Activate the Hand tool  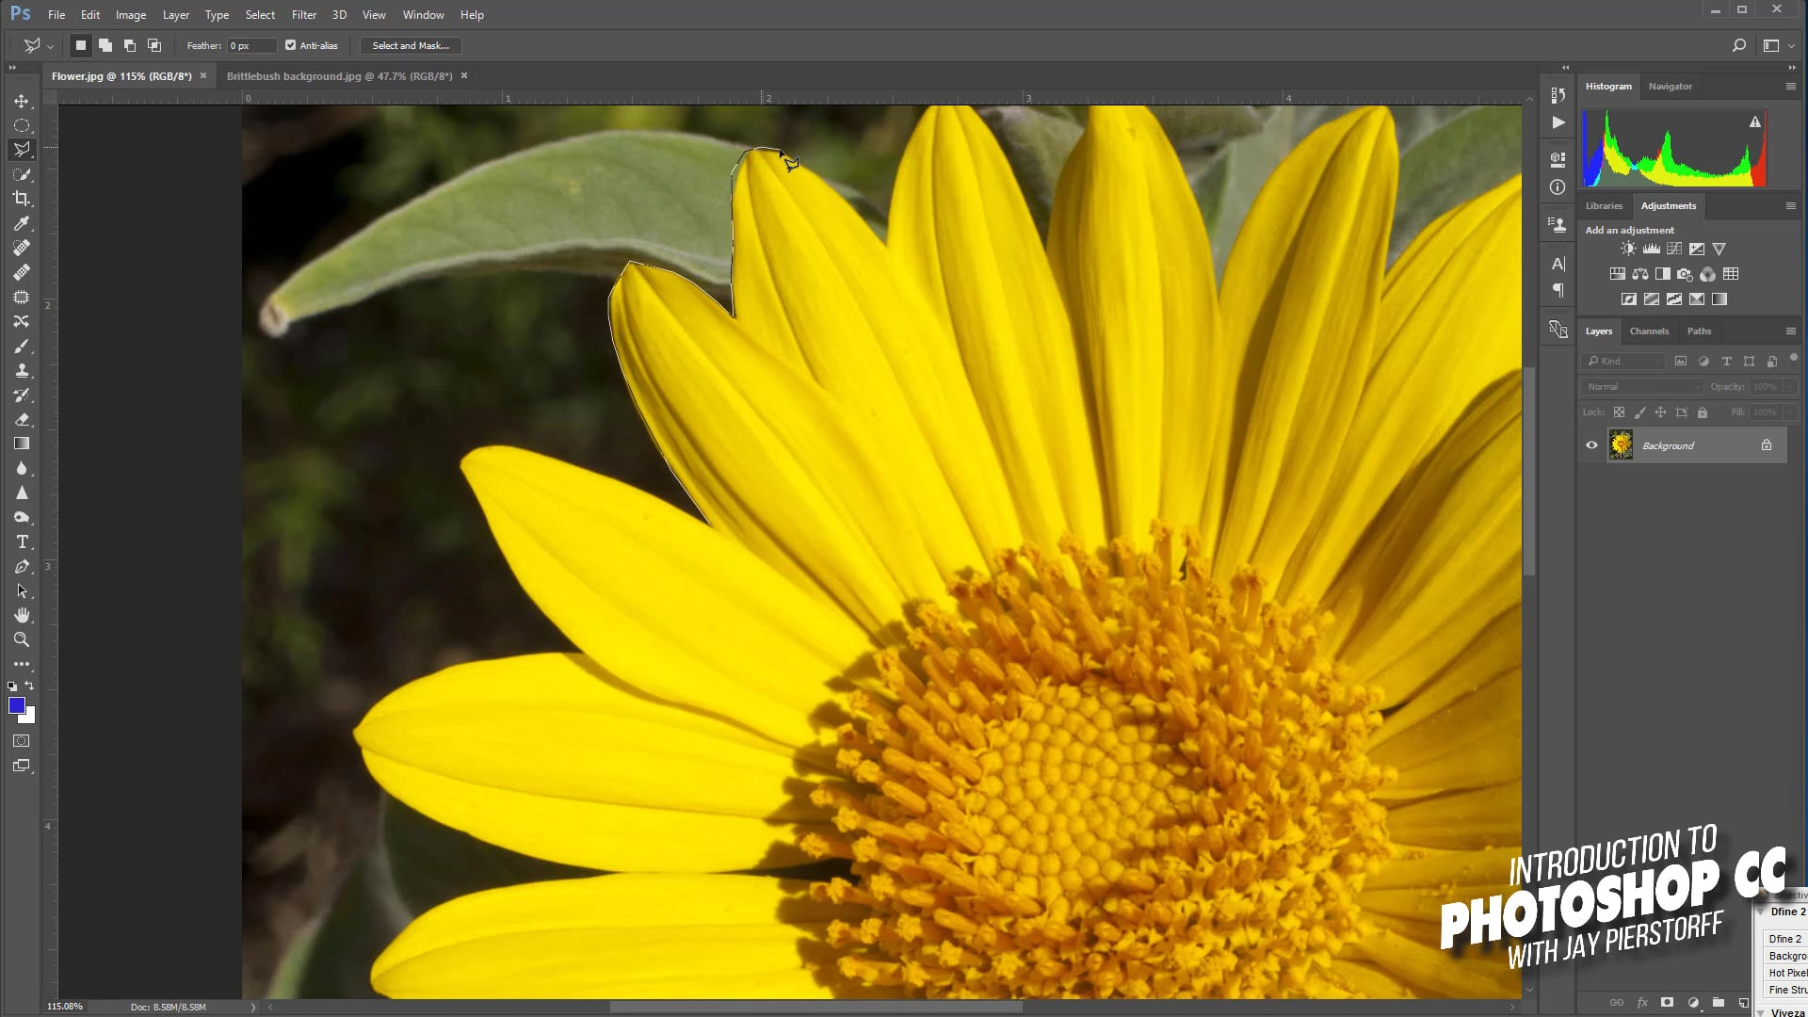point(22,615)
